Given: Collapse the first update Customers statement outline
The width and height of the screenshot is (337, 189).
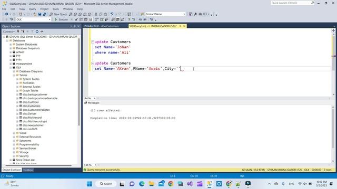Looking at the screenshot, I should click(93, 42).
